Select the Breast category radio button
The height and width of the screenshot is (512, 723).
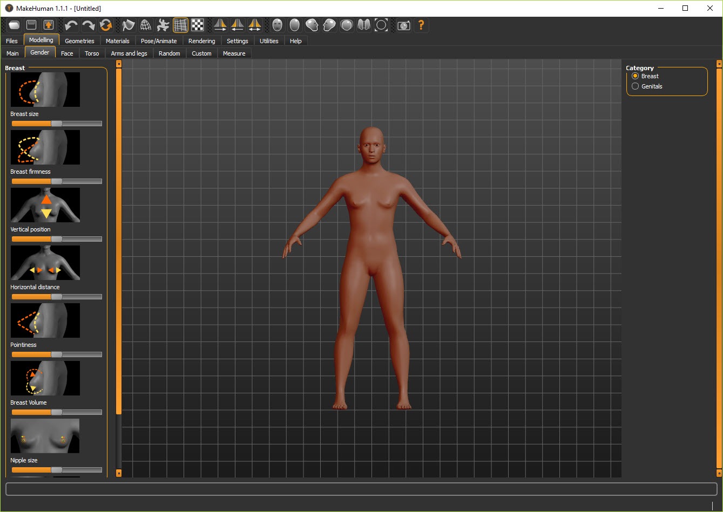(x=635, y=76)
